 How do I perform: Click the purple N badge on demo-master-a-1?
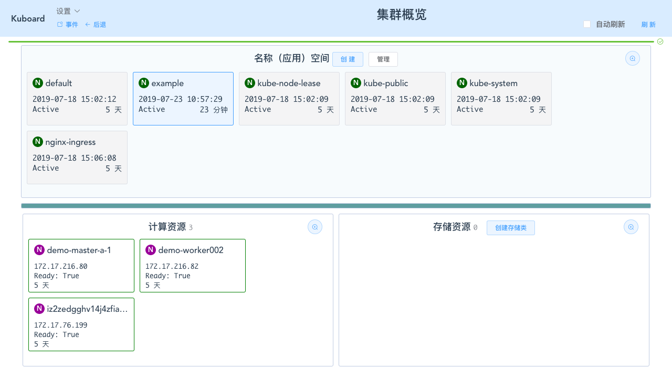point(39,249)
